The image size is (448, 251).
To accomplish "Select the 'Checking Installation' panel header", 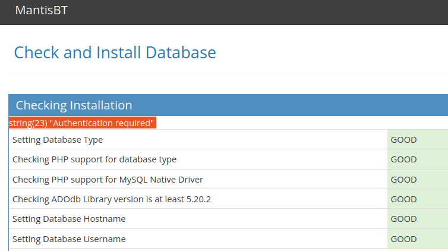I will click(74, 105).
